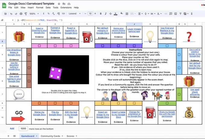Select the paint format tool

pos(26,14)
